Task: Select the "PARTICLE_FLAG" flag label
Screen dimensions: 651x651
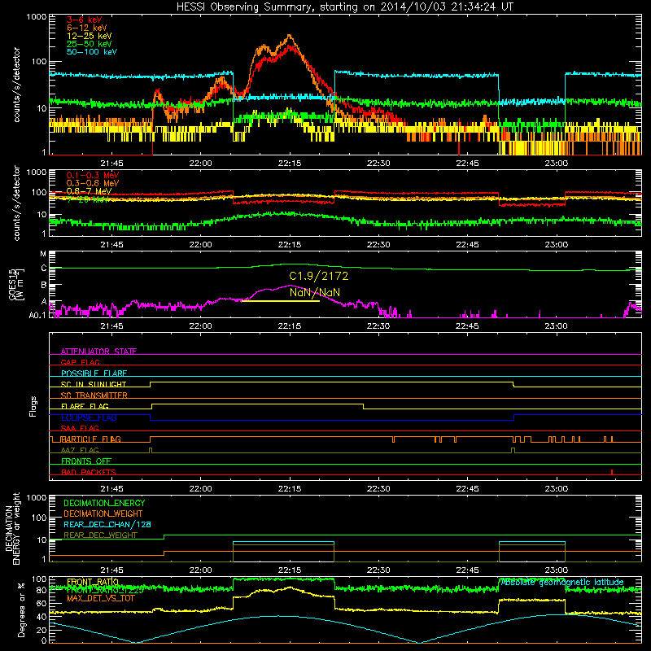Action: click(91, 439)
